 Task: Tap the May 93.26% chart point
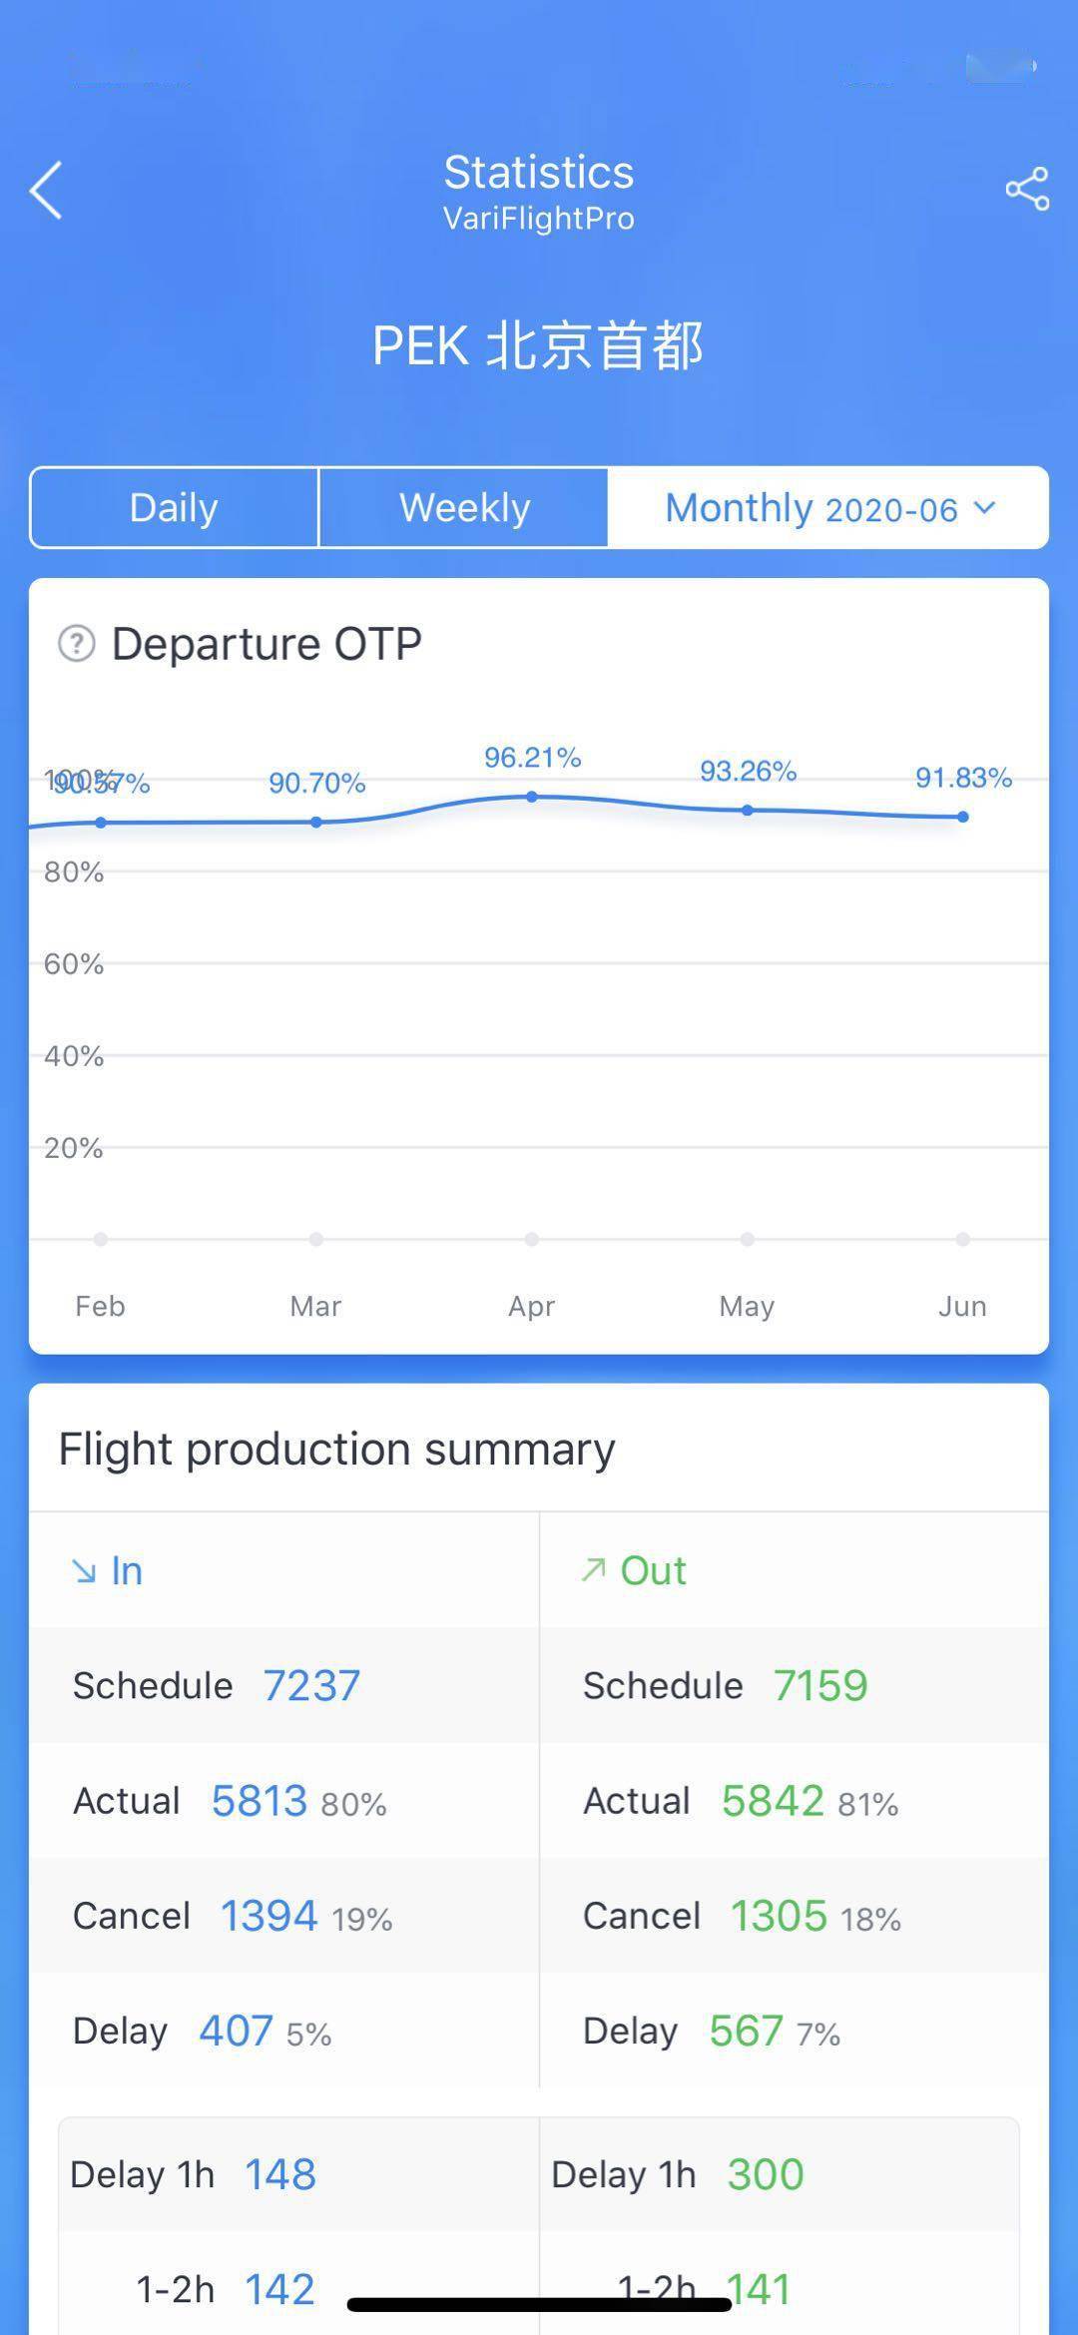748,810
